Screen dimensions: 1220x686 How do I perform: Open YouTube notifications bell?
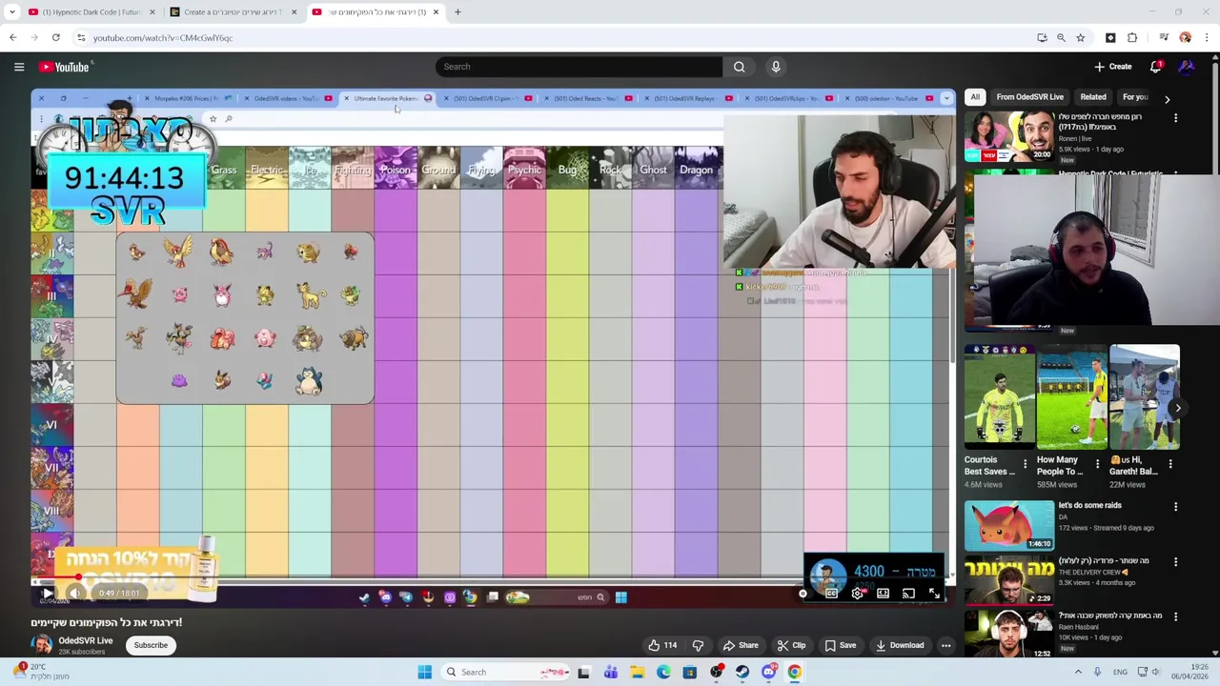click(1155, 67)
